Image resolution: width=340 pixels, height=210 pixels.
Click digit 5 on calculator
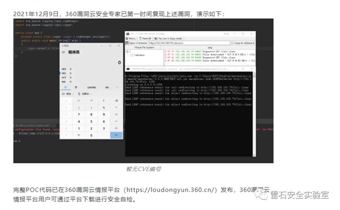click(x=91, y=121)
